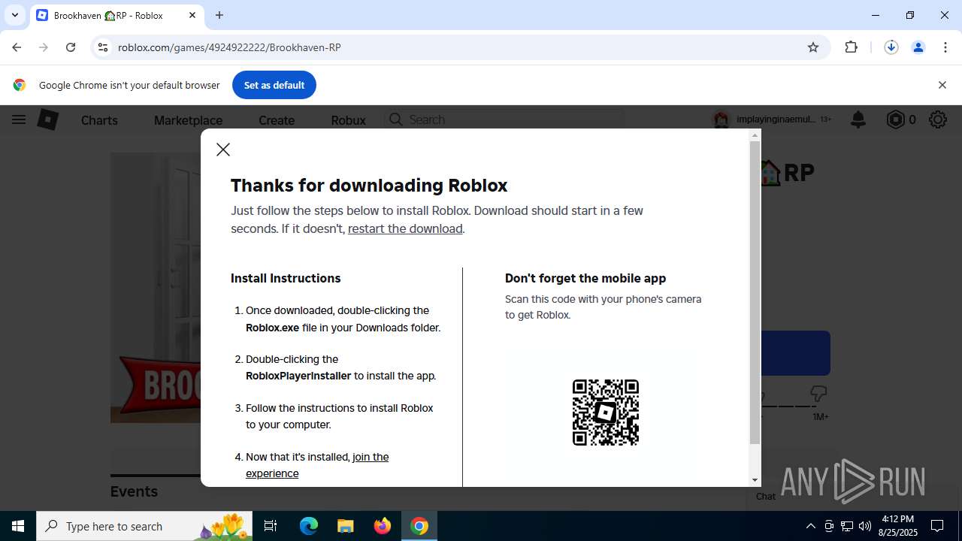The height and width of the screenshot is (541, 962).
Task: Close the Brookhaven RP tab
Action: tap(192, 15)
